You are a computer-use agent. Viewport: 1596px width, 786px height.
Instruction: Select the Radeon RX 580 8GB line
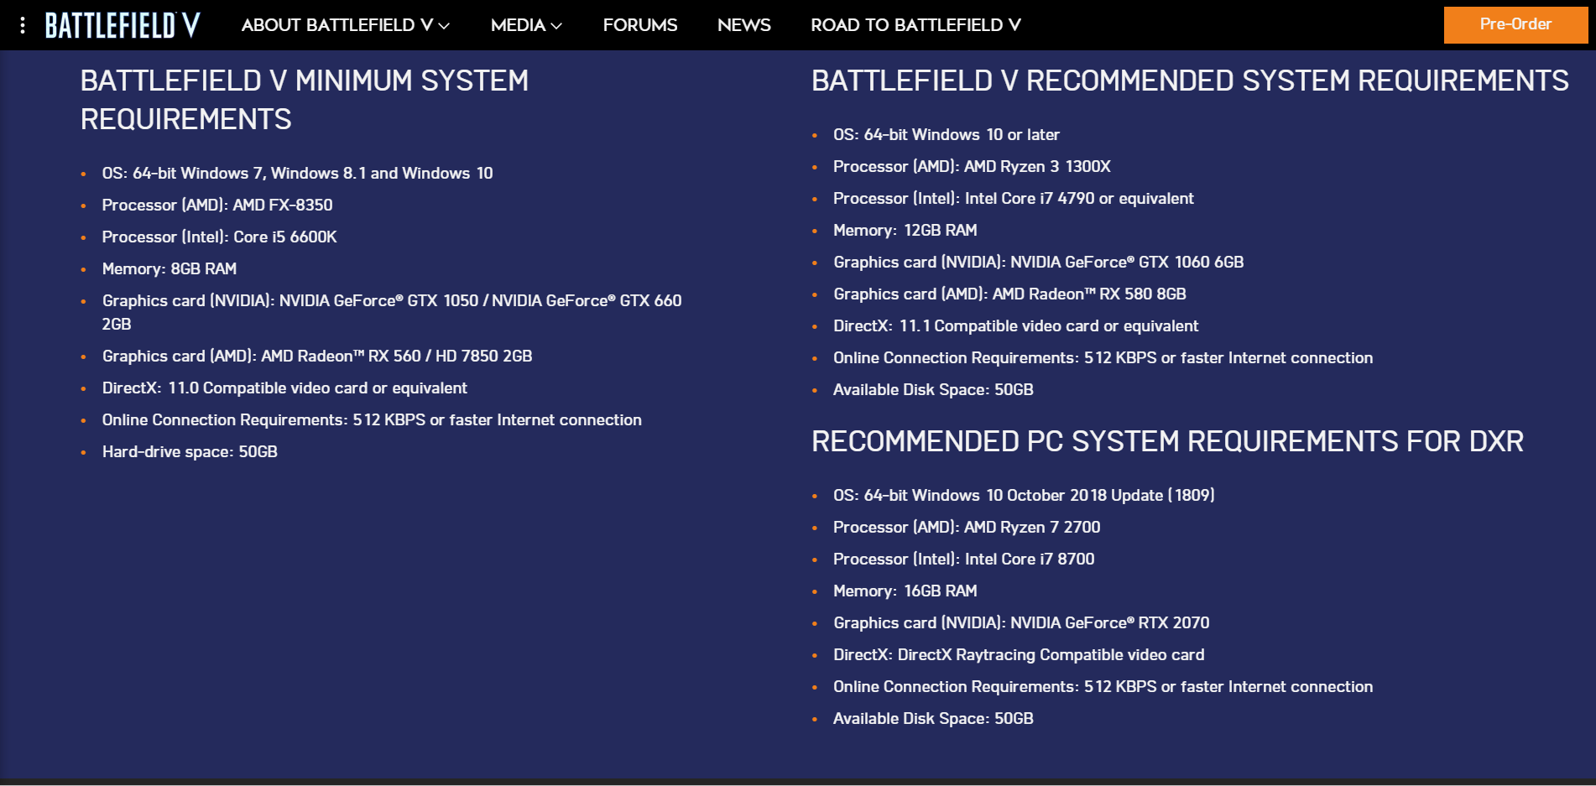[1009, 294]
